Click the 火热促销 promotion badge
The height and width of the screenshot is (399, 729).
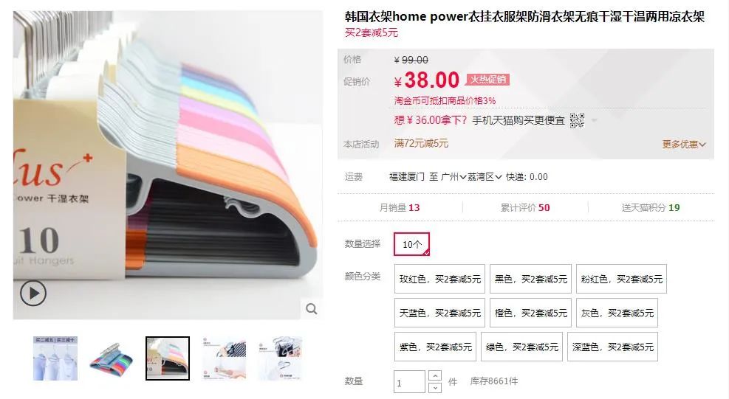[x=487, y=80]
